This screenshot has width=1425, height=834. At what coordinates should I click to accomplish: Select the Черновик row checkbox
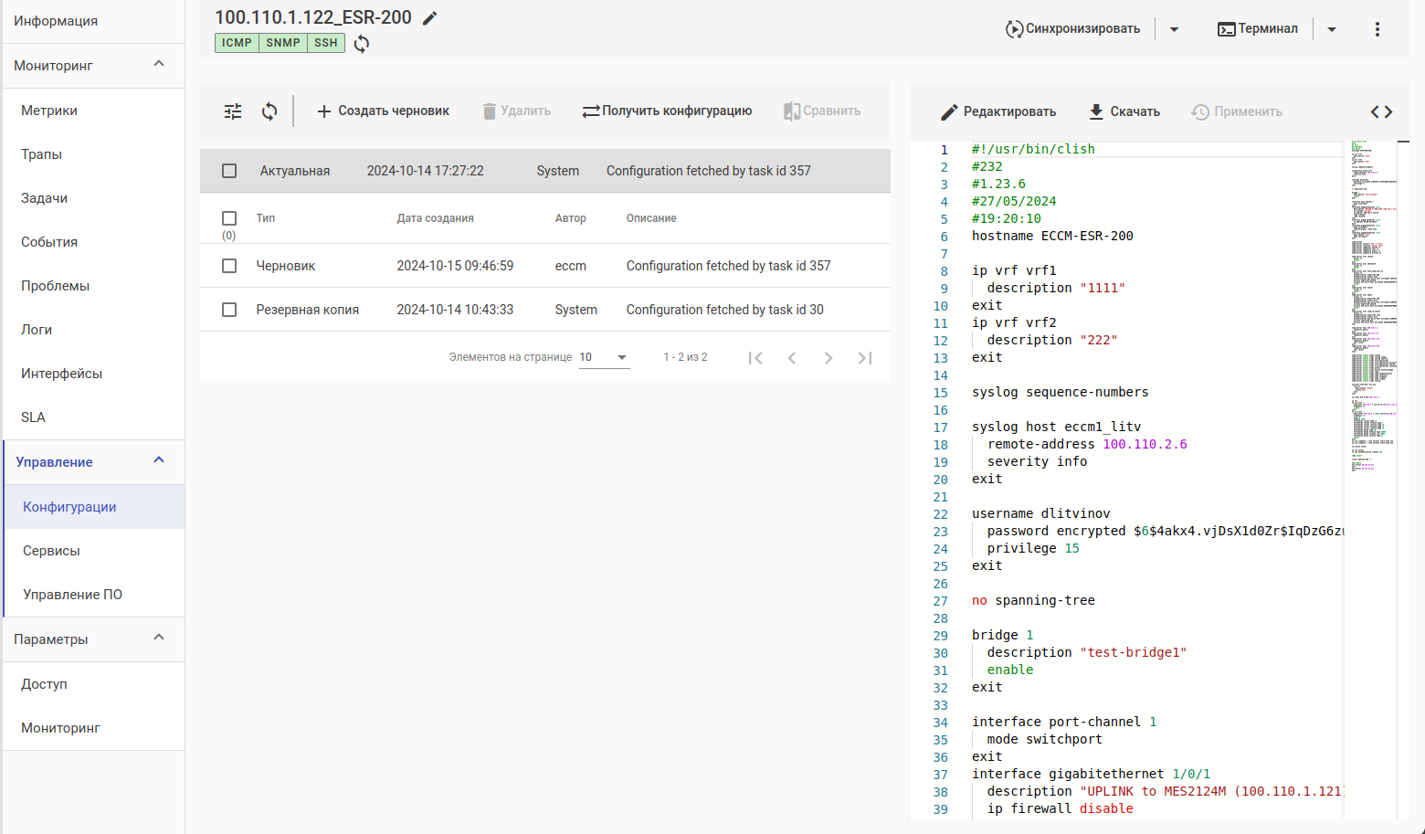229,266
